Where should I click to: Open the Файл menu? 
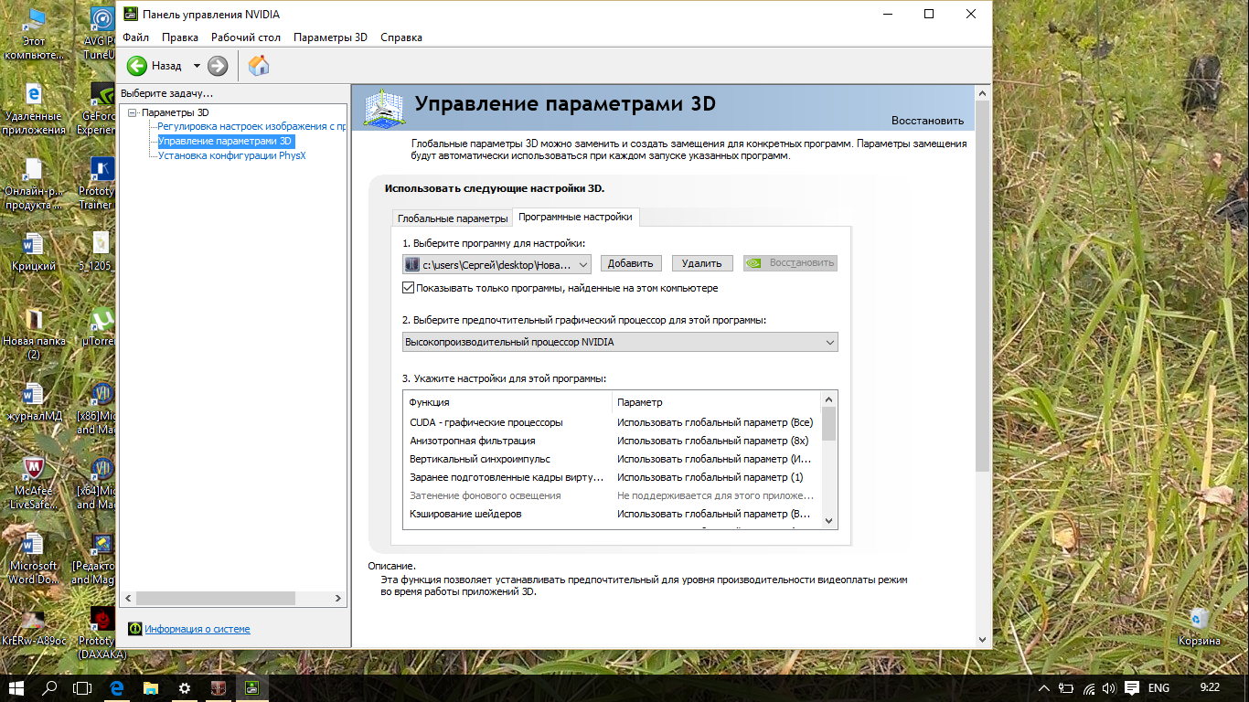click(135, 37)
